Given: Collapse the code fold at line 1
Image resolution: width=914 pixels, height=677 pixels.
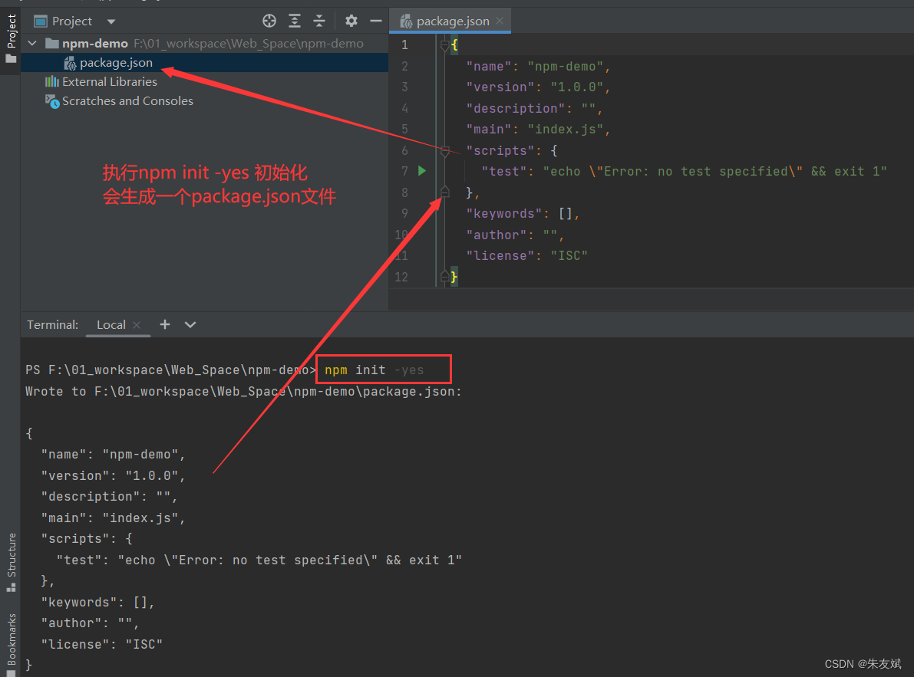Looking at the screenshot, I should click(444, 44).
